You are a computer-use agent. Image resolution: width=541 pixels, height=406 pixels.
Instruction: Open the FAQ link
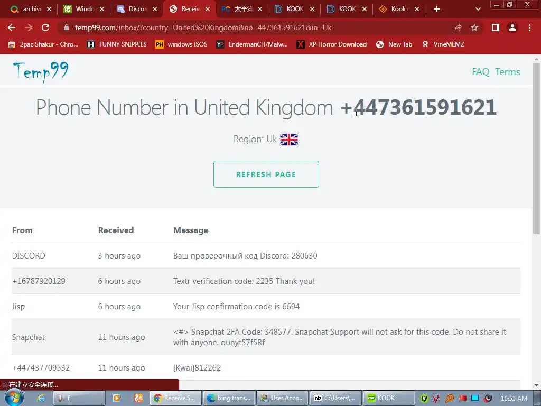pos(481,72)
